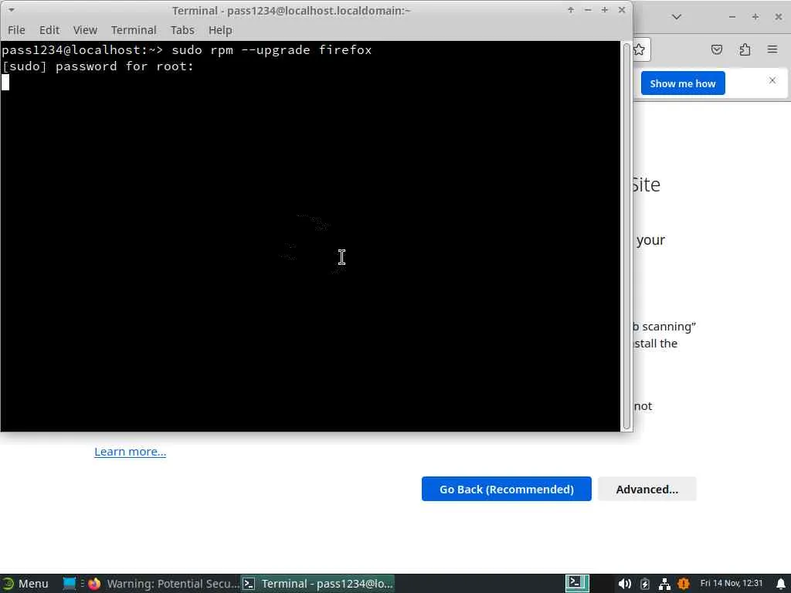Click the terminal keep-above arrow button in the title bar
The width and height of the screenshot is (791, 593).
click(571, 10)
